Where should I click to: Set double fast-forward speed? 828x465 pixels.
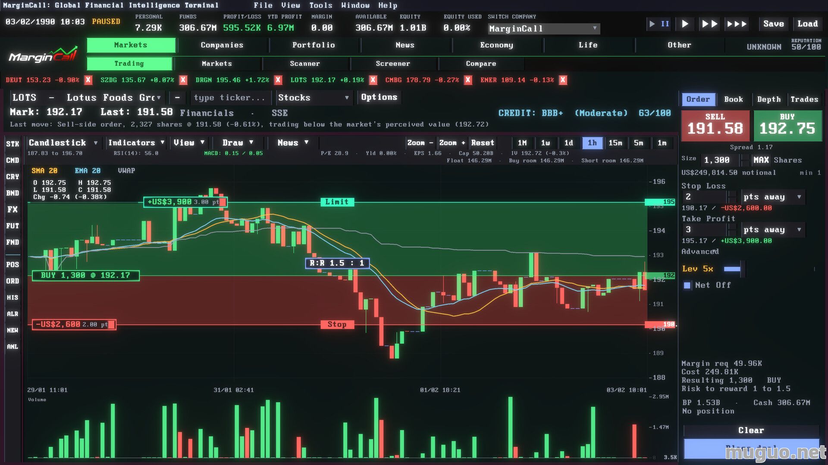709,24
